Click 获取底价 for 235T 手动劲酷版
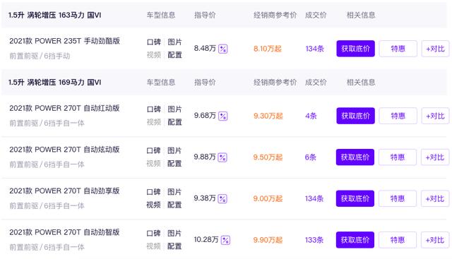Viewport: 452px width, 259px height. click(355, 49)
